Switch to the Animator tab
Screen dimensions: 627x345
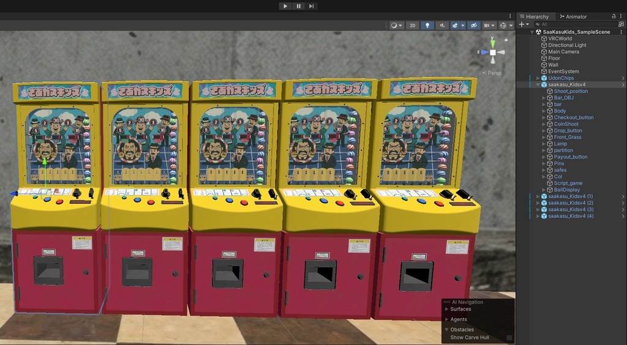[573, 17]
